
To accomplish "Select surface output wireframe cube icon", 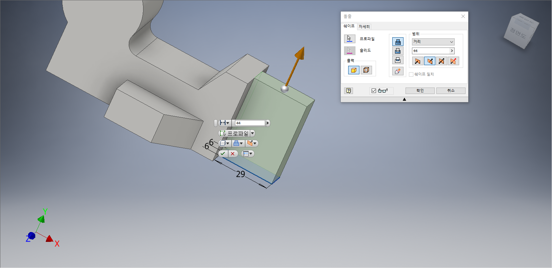I will coord(366,70).
